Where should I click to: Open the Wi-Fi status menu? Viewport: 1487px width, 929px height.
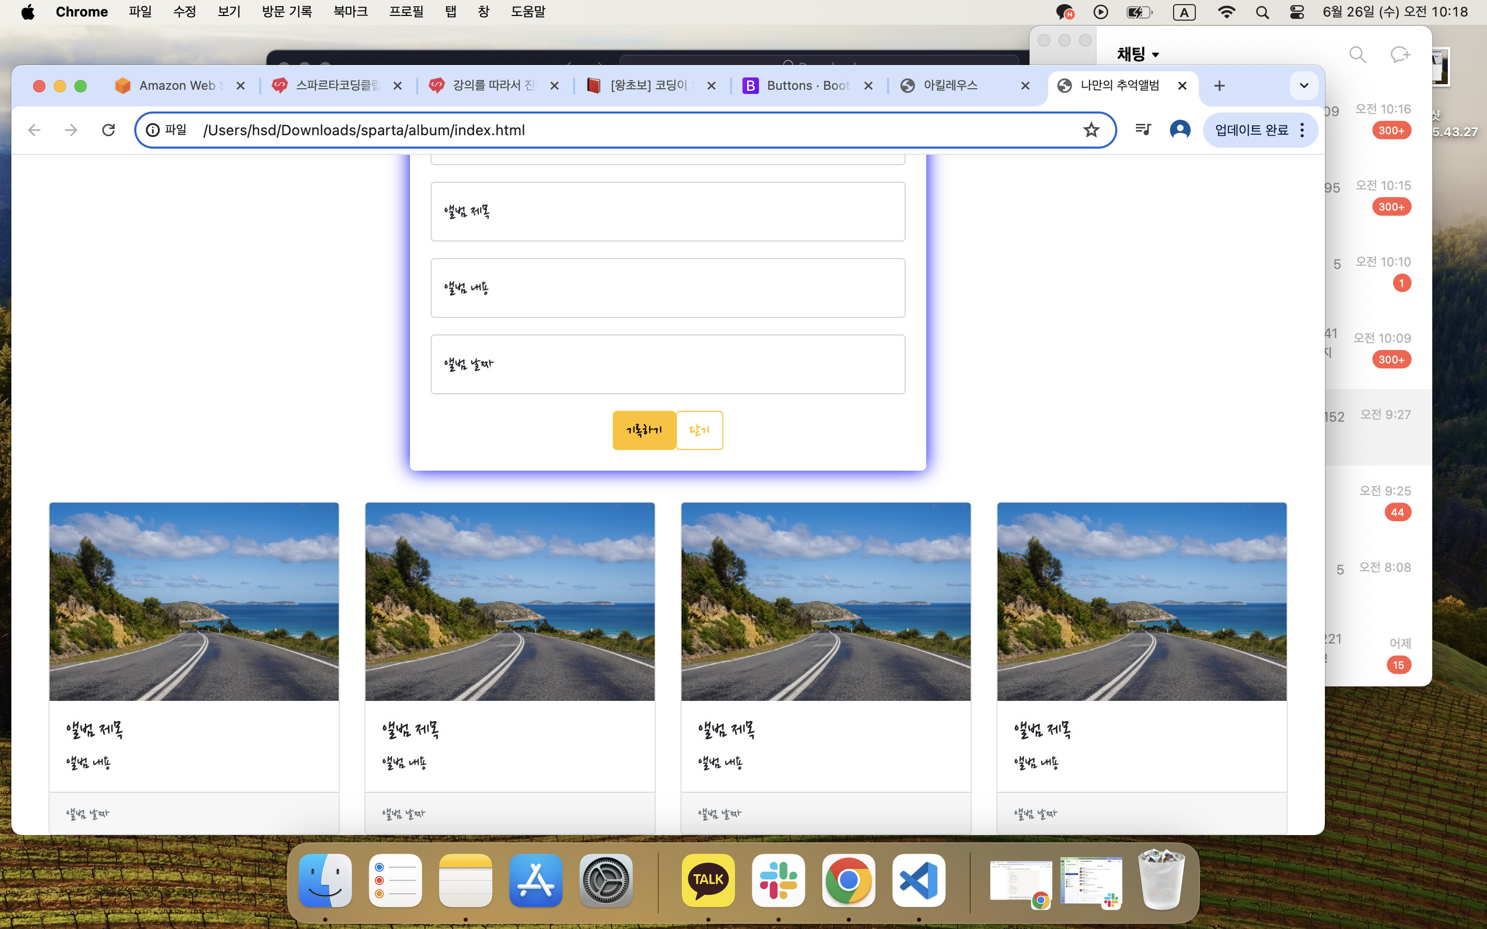1226,12
